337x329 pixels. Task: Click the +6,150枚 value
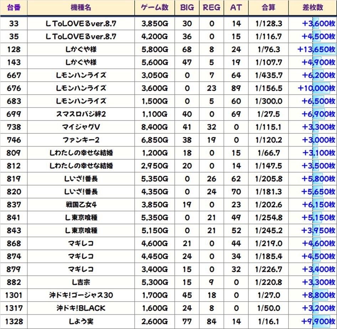point(319,205)
